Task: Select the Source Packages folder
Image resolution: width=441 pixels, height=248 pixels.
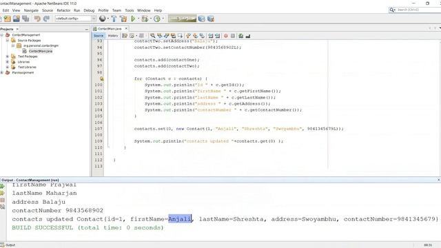Action: pos(29,40)
